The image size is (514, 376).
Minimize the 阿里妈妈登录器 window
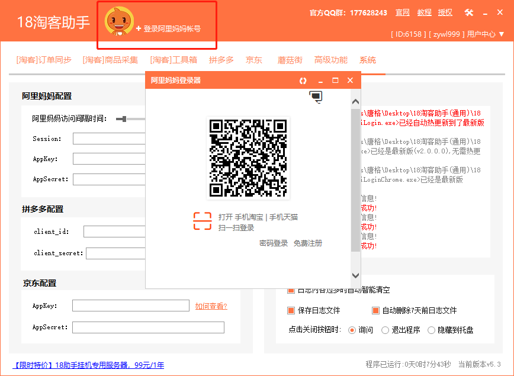[x=320, y=81]
